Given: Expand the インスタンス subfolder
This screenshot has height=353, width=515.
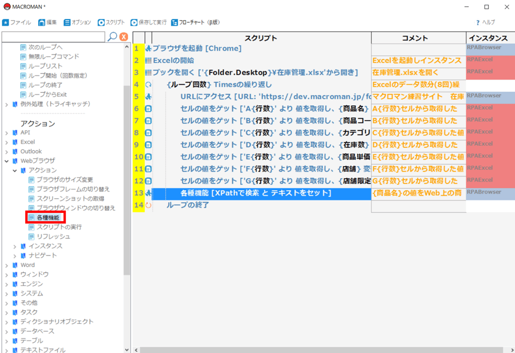Looking at the screenshot, I should tap(15, 246).
